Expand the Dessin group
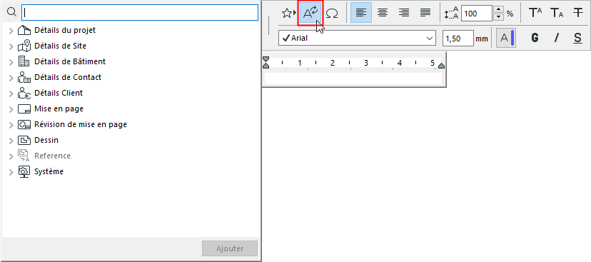 [11, 141]
